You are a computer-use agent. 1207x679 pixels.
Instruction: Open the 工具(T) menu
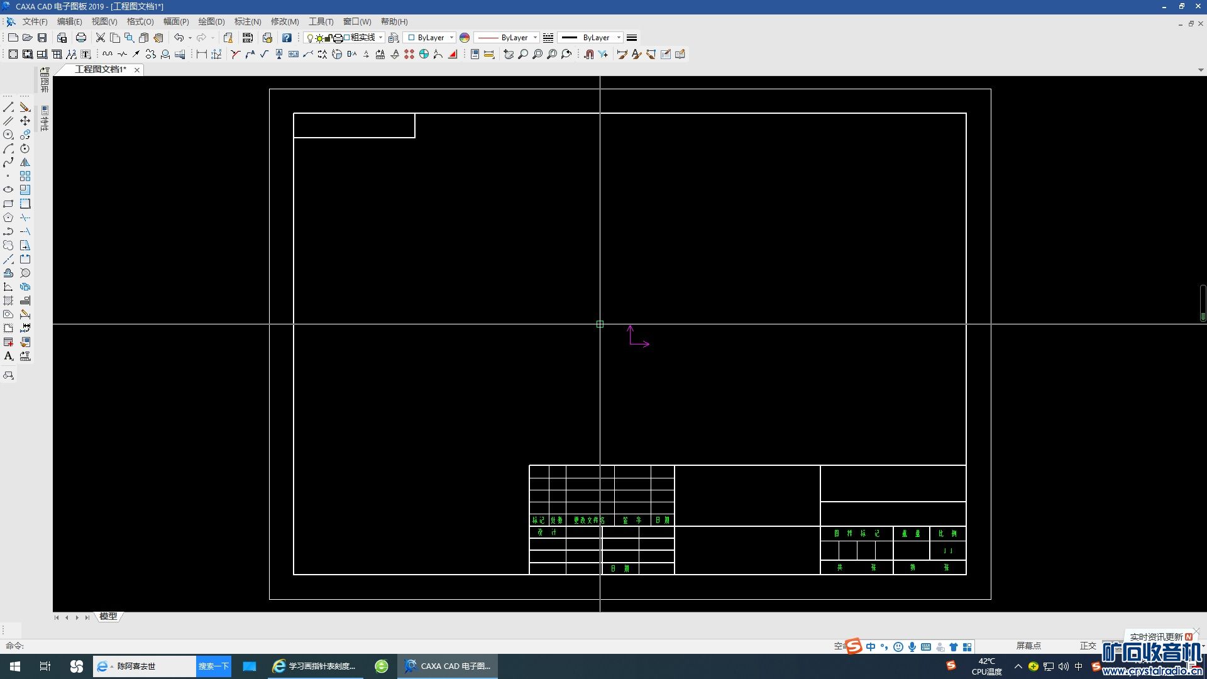point(321,21)
